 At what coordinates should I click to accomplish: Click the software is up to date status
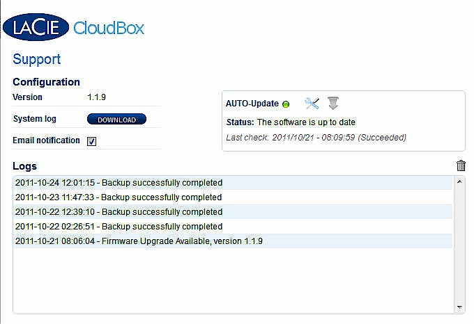click(x=306, y=122)
